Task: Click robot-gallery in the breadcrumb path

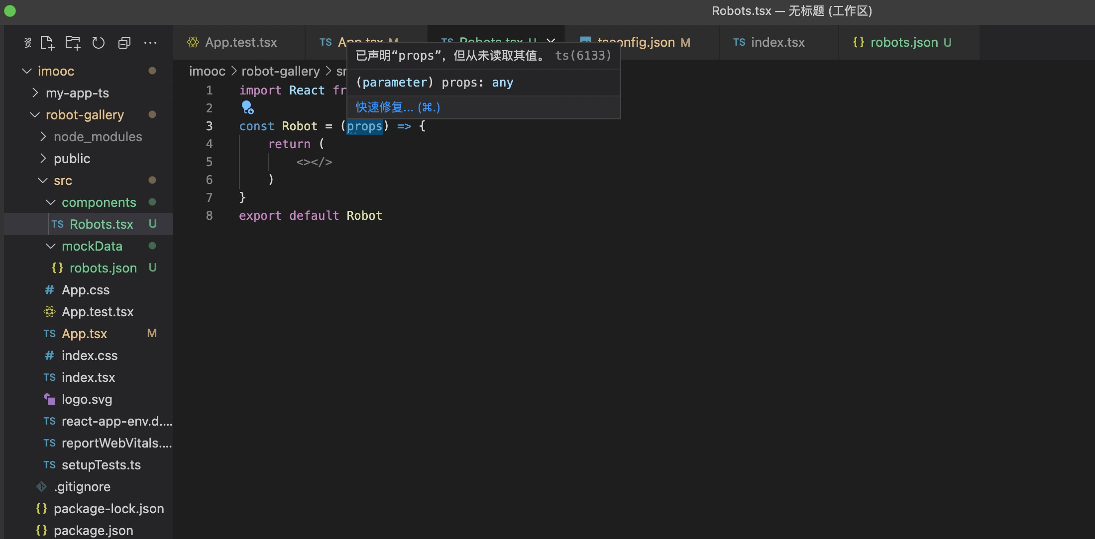Action: (x=280, y=72)
